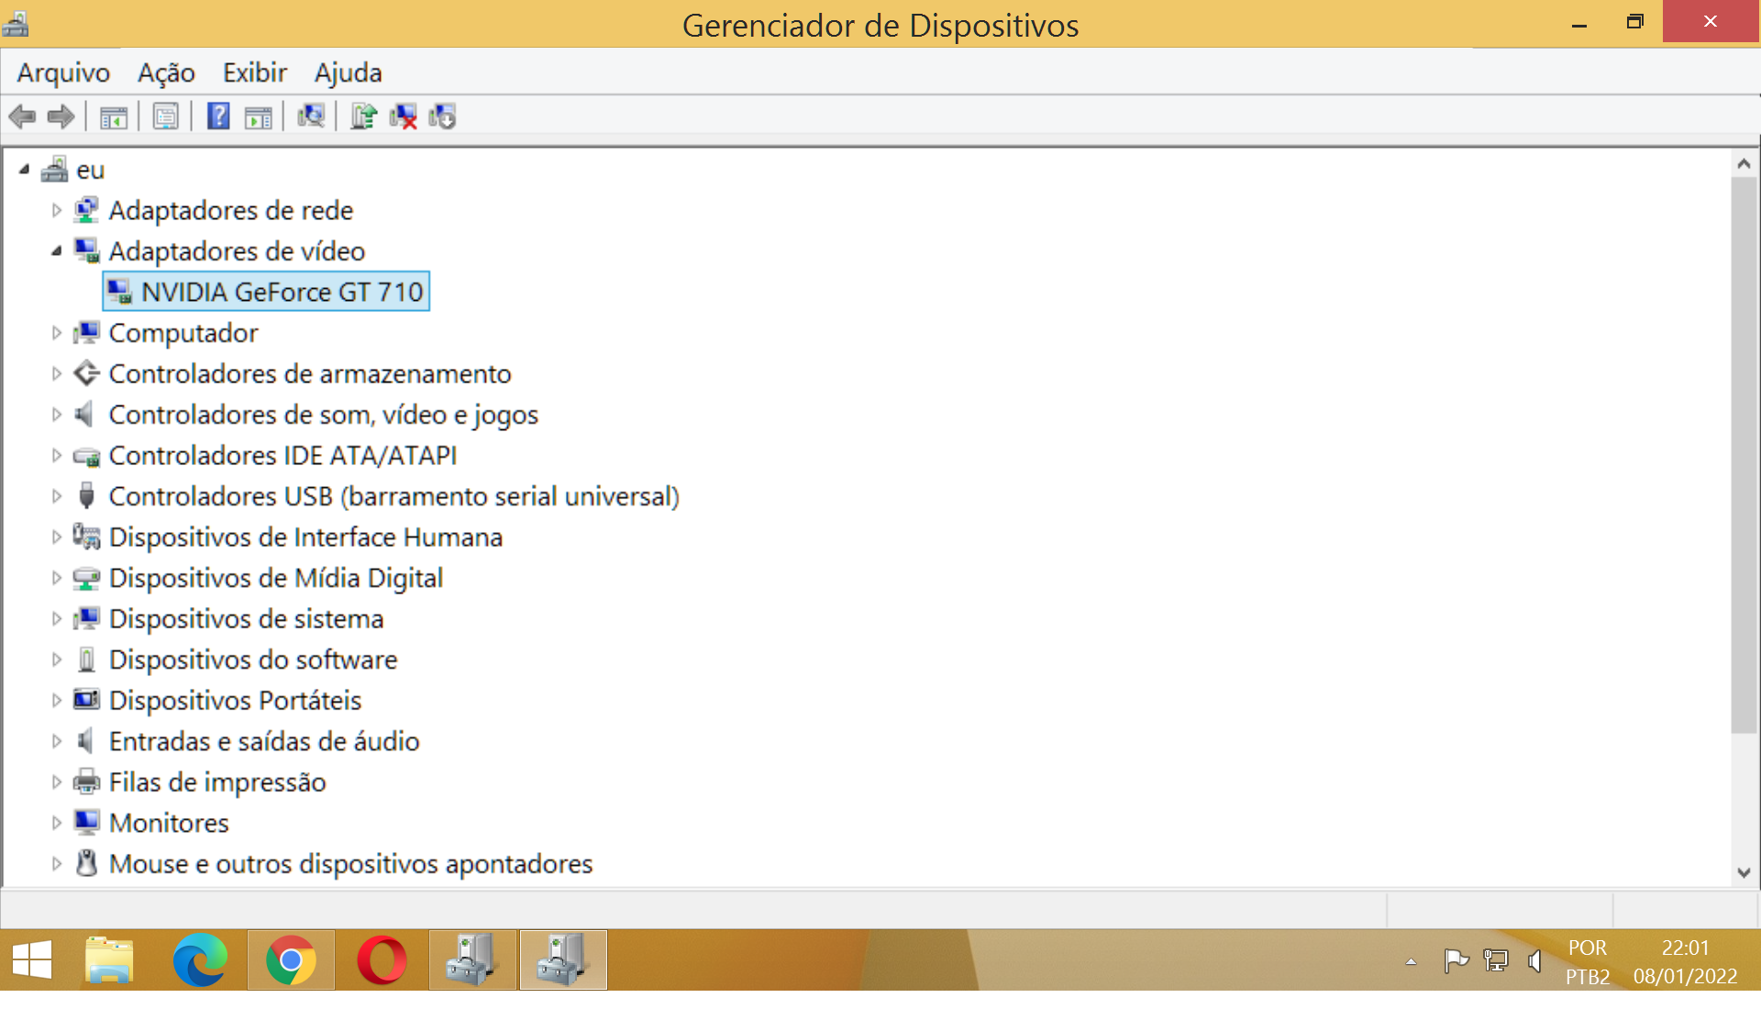Viewport: 1761px width, 1031px height.
Task: Collapse Adaptadores de vídeo
Action: pos(56,250)
